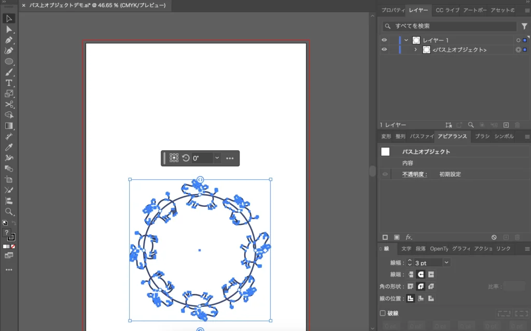Click the layer filter funnel icon
Viewport: 531px width, 331px height.
coord(524,26)
